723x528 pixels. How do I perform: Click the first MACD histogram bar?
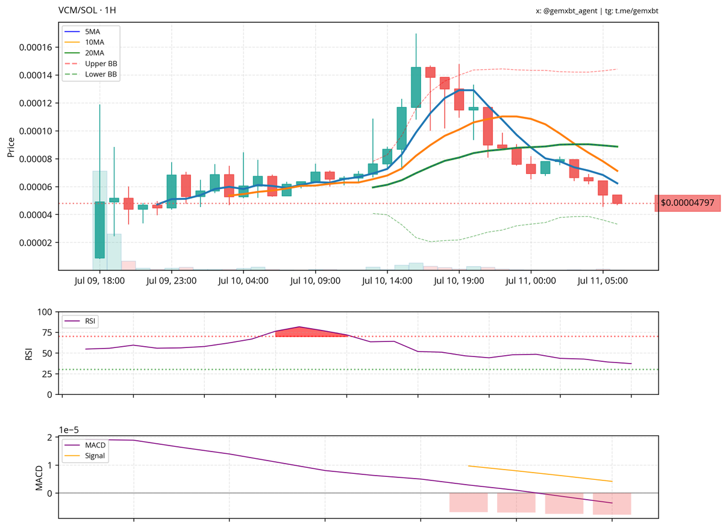[468, 503]
